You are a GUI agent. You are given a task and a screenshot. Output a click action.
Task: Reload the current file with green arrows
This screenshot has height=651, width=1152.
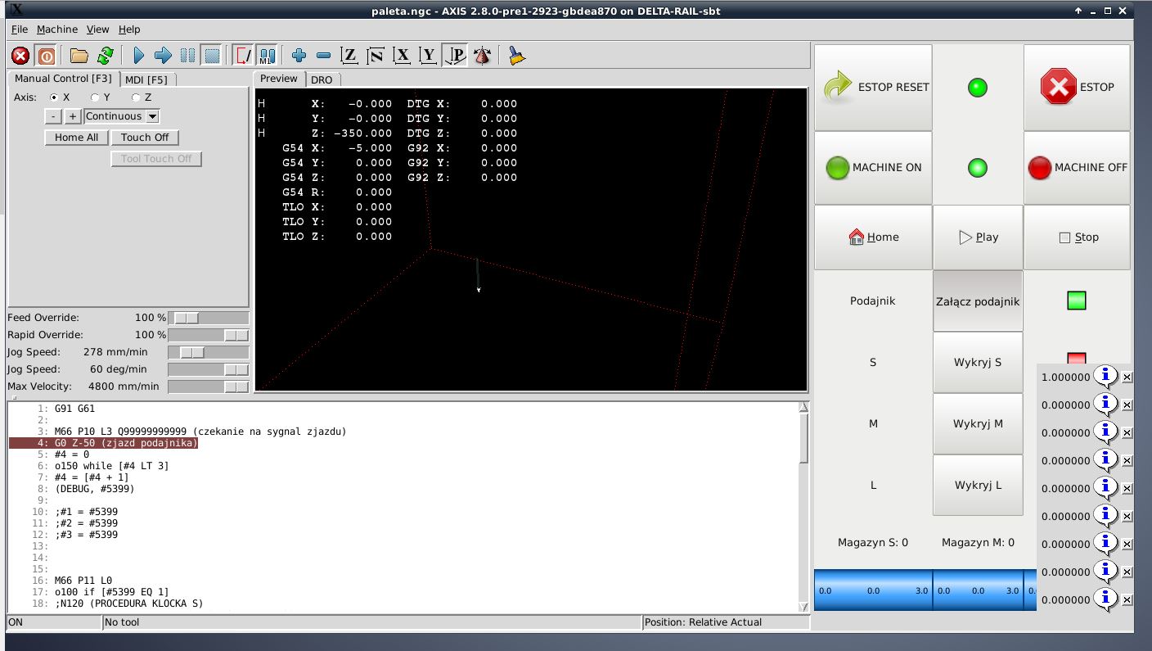(x=105, y=56)
